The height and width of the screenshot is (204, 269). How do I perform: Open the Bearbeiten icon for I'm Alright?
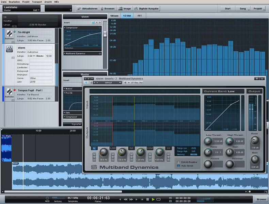[9, 33]
